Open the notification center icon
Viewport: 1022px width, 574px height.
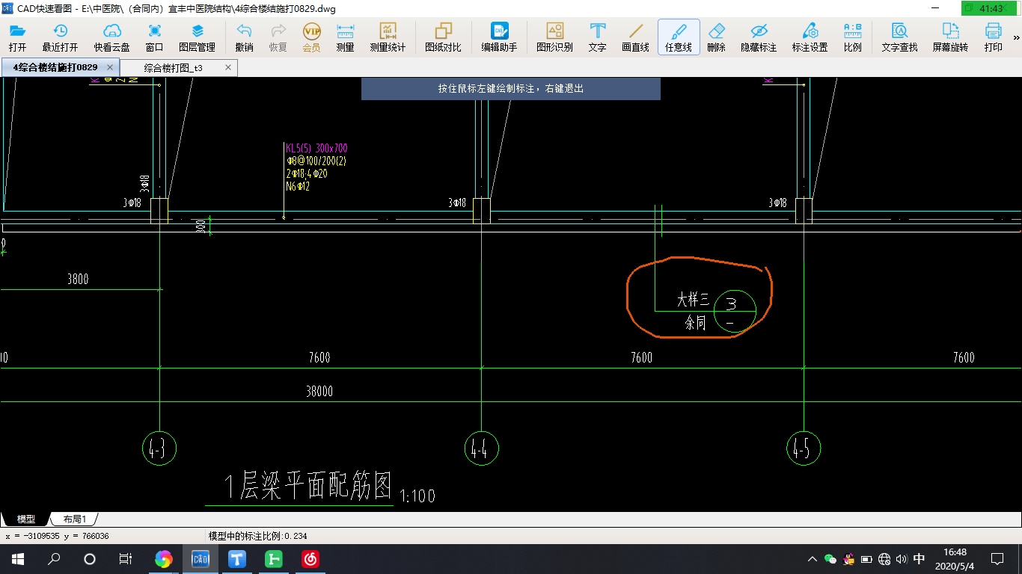point(997,558)
